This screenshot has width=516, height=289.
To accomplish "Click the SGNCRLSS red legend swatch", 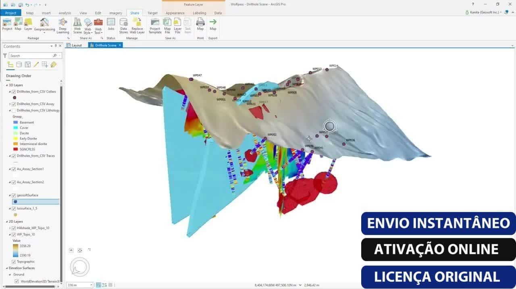I will pyautogui.click(x=15, y=149).
